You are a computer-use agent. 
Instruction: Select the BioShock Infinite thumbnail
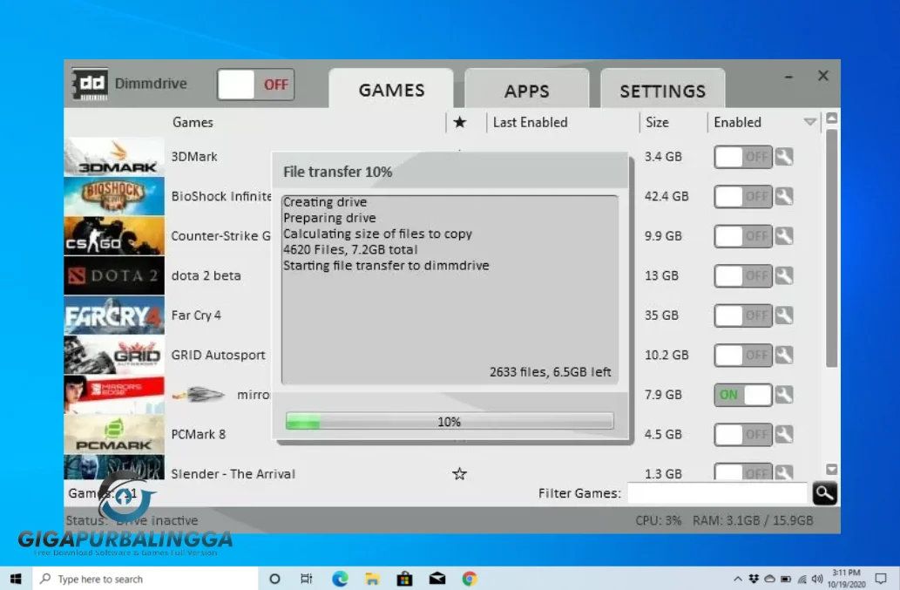click(114, 196)
